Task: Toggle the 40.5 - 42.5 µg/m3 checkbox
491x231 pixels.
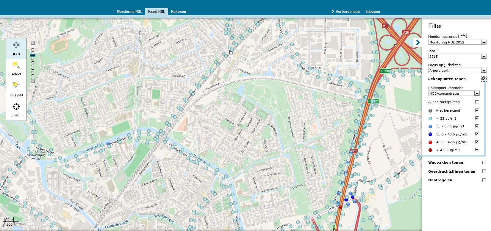Action: (x=477, y=142)
